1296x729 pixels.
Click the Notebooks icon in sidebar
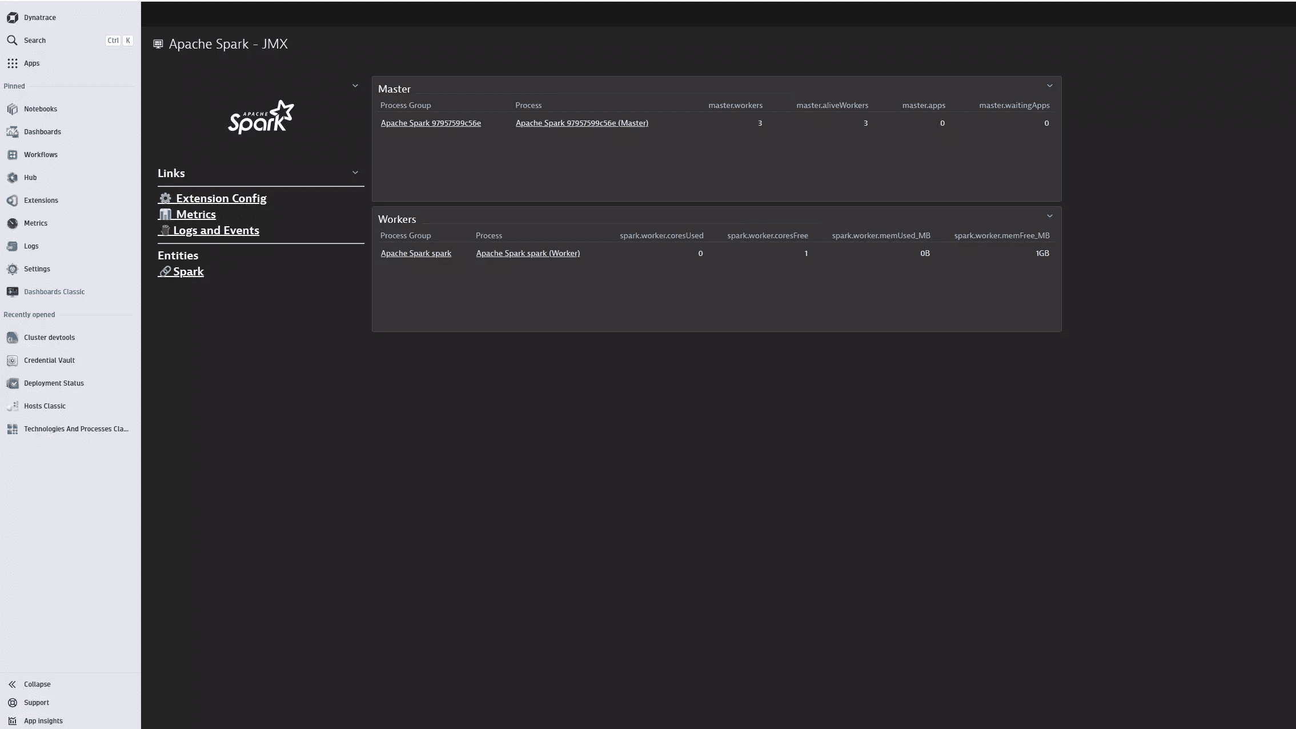click(x=13, y=109)
